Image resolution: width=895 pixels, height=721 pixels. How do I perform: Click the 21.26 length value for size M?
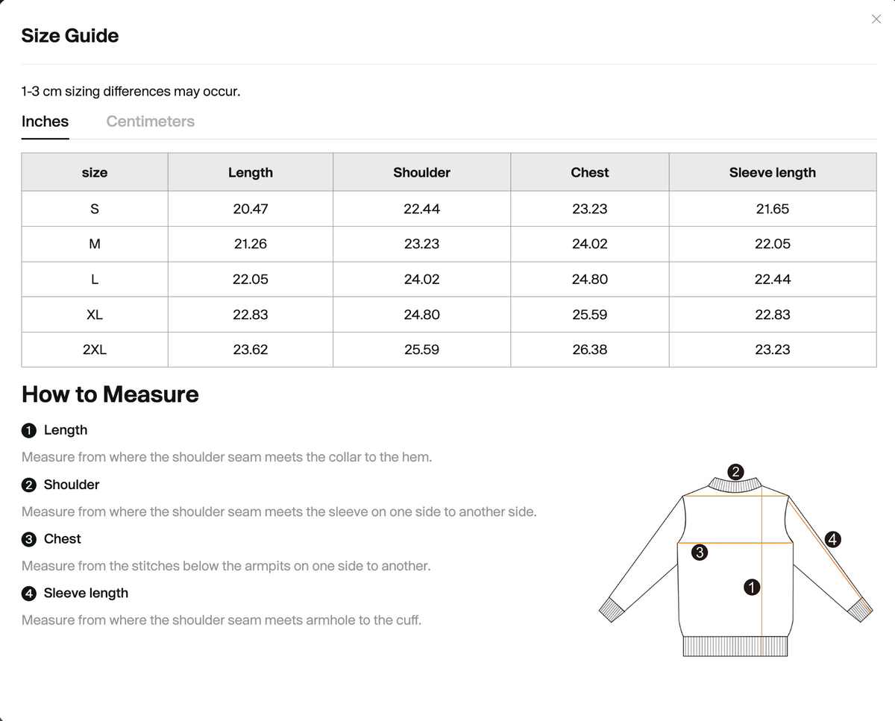tap(251, 244)
